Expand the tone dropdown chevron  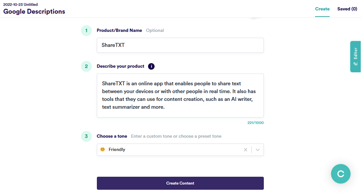pyautogui.click(x=258, y=150)
